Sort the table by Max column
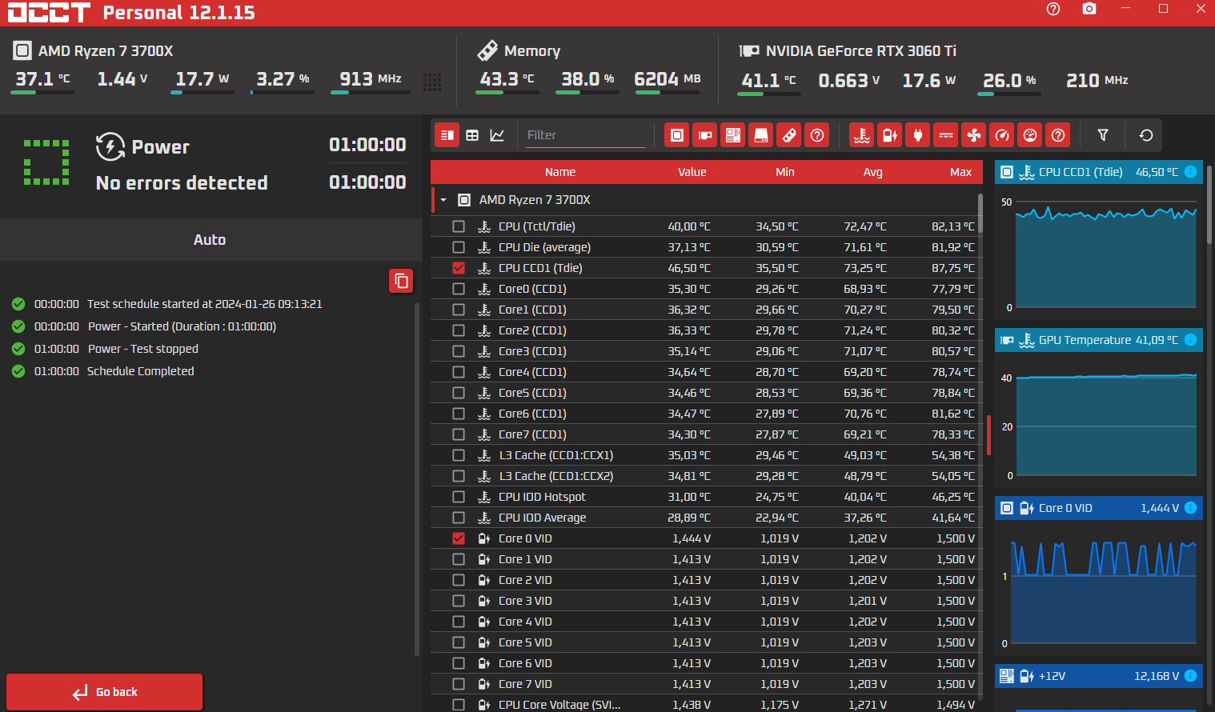The image size is (1215, 712). tap(960, 172)
